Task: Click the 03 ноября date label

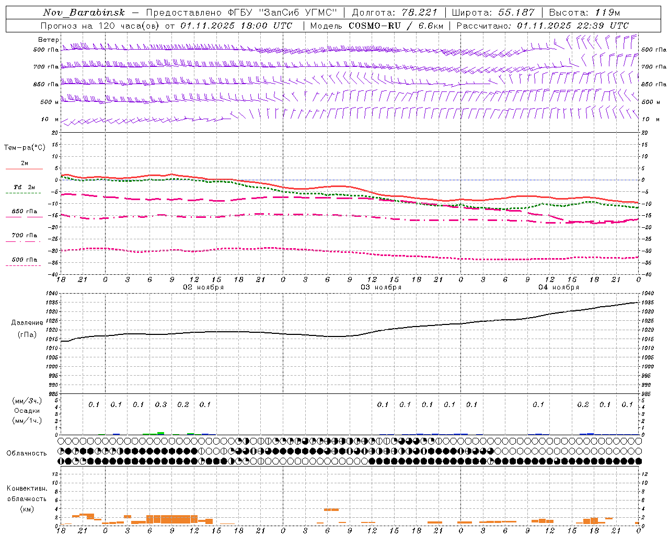Action: coord(381,287)
